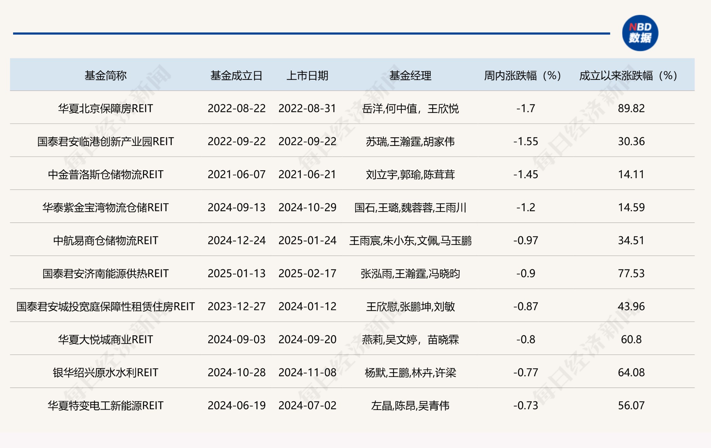Click 华夏特变电工新能源REIT fund name
This screenshot has height=448, width=711.
(x=105, y=406)
